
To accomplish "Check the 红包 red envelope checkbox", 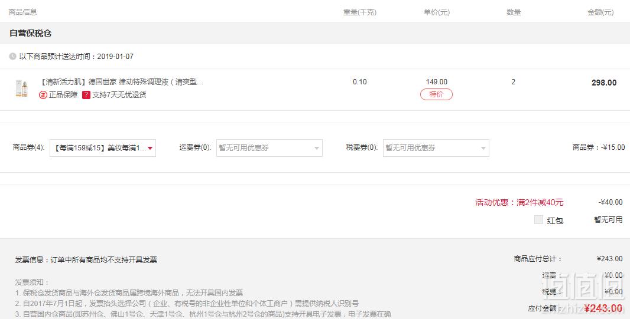I will point(539,219).
